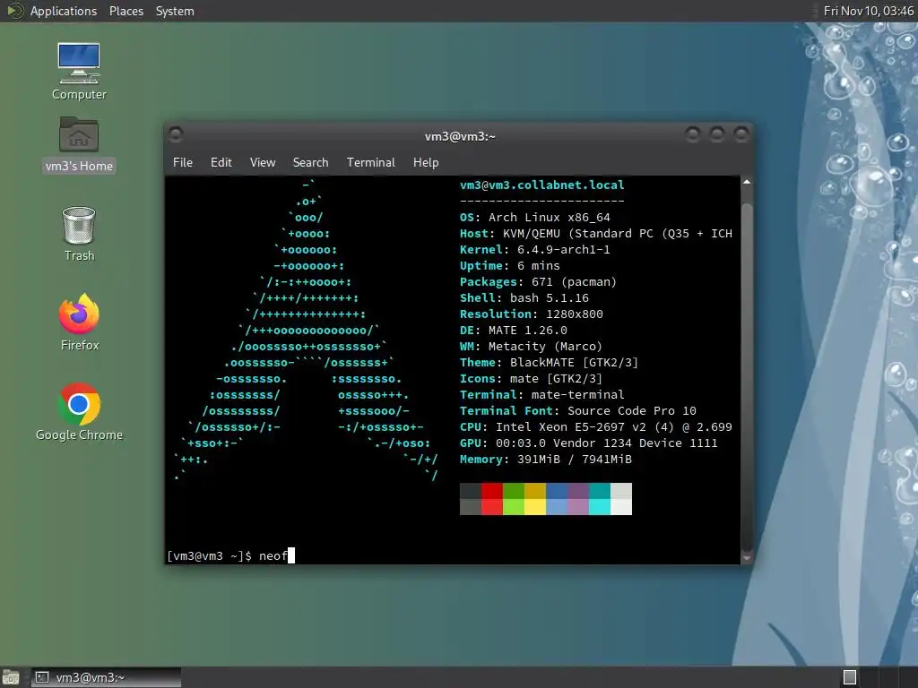
Task: Click the terminal vertical scrollbar thumb
Action: 747,377
